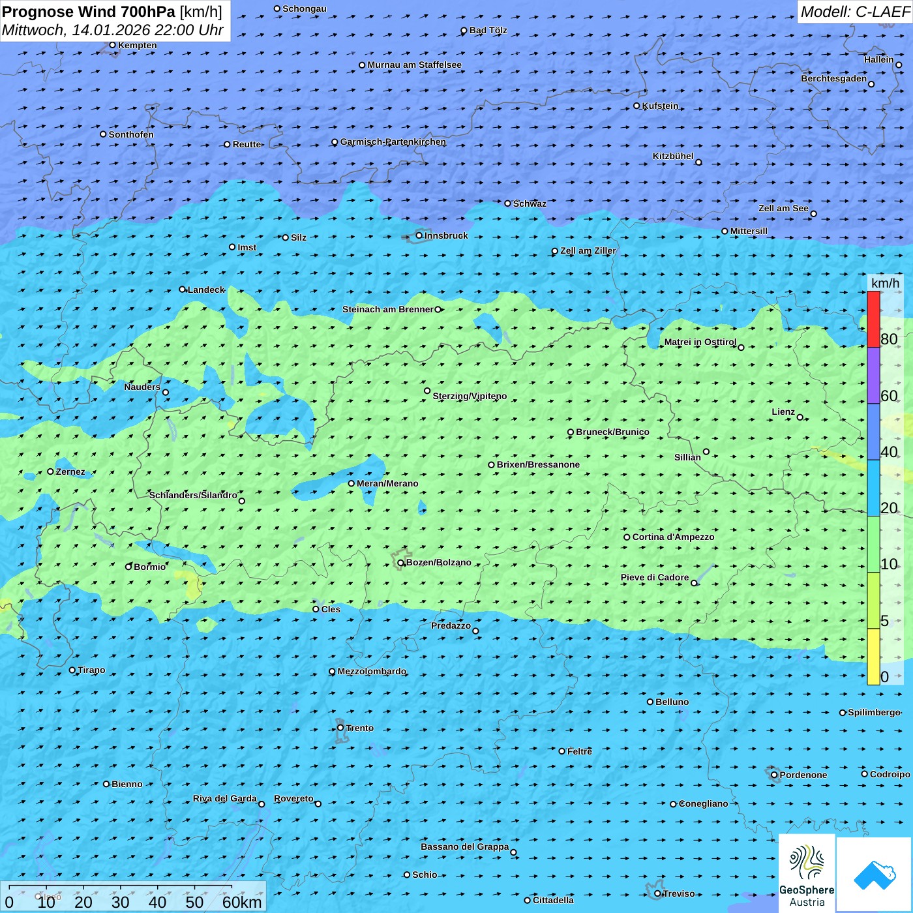Click the blue cloud logo in the corner

tap(874, 875)
